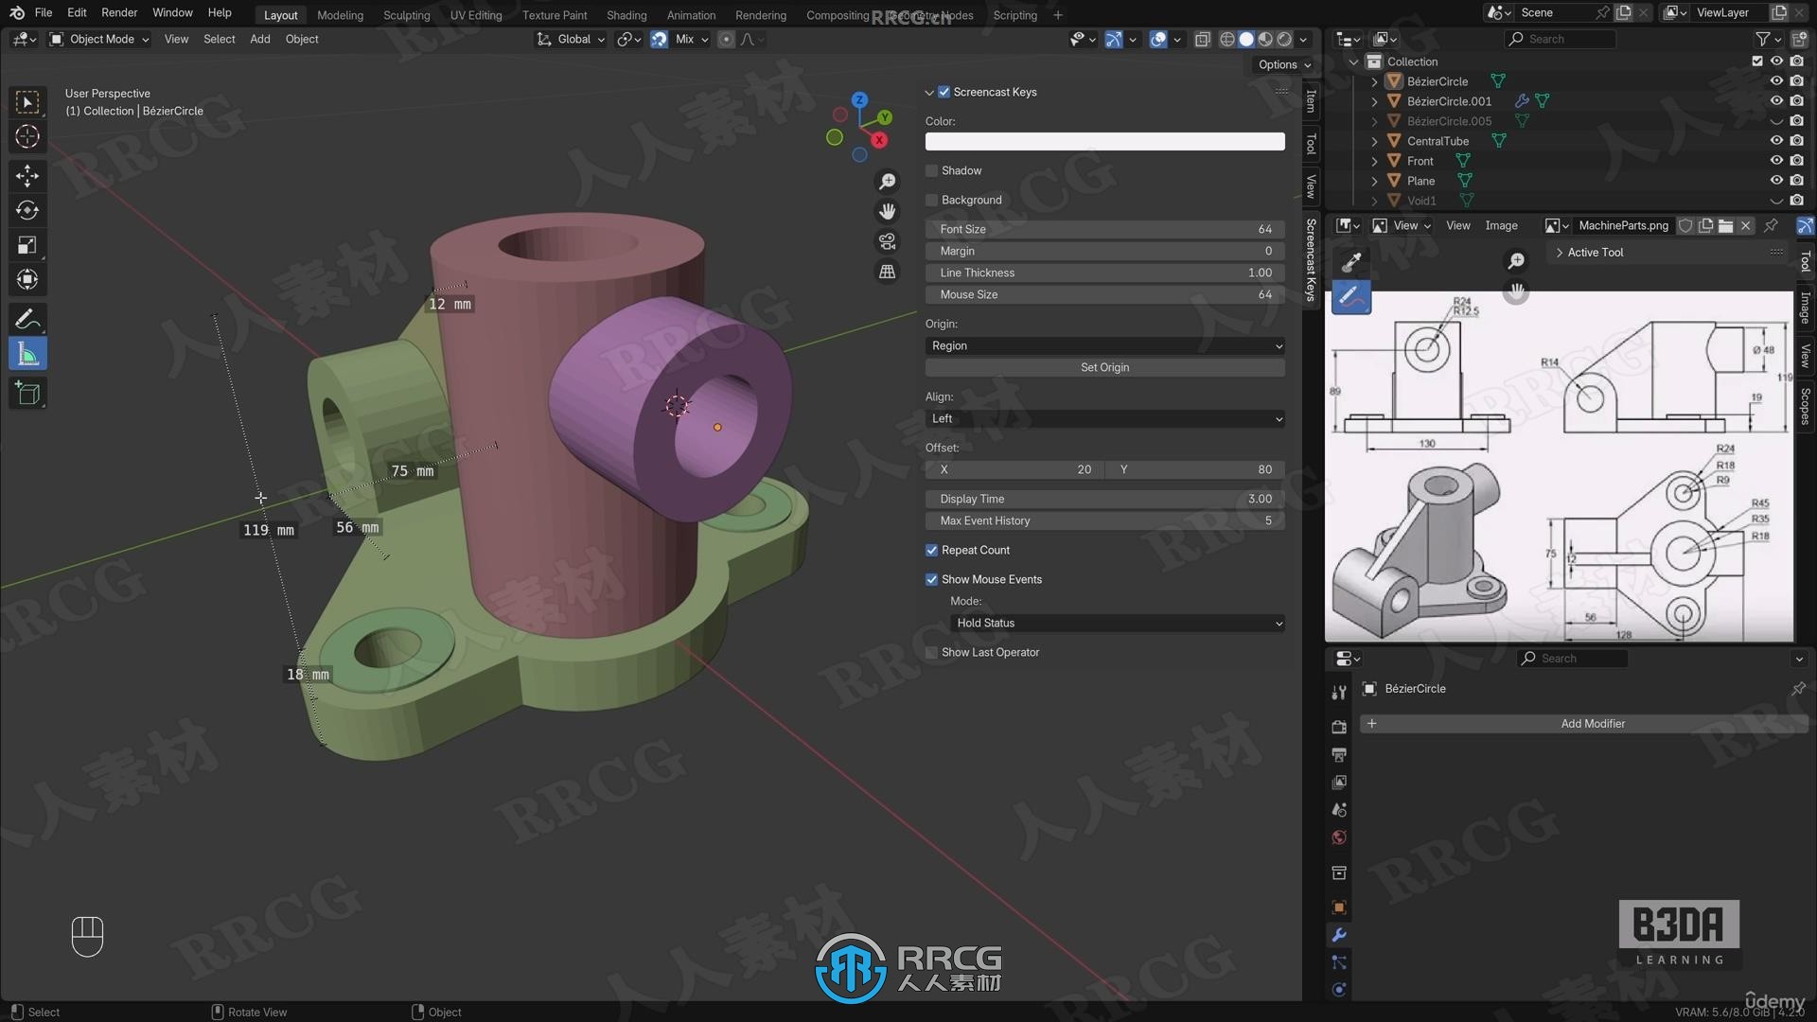Image resolution: width=1817 pixels, height=1022 pixels.
Task: Open the Origin Region dropdown
Action: click(x=1104, y=345)
